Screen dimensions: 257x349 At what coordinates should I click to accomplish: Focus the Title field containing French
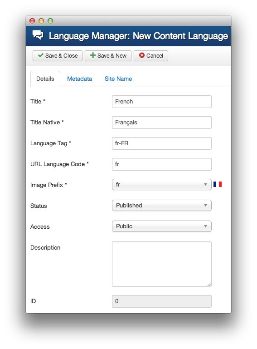point(162,102)
